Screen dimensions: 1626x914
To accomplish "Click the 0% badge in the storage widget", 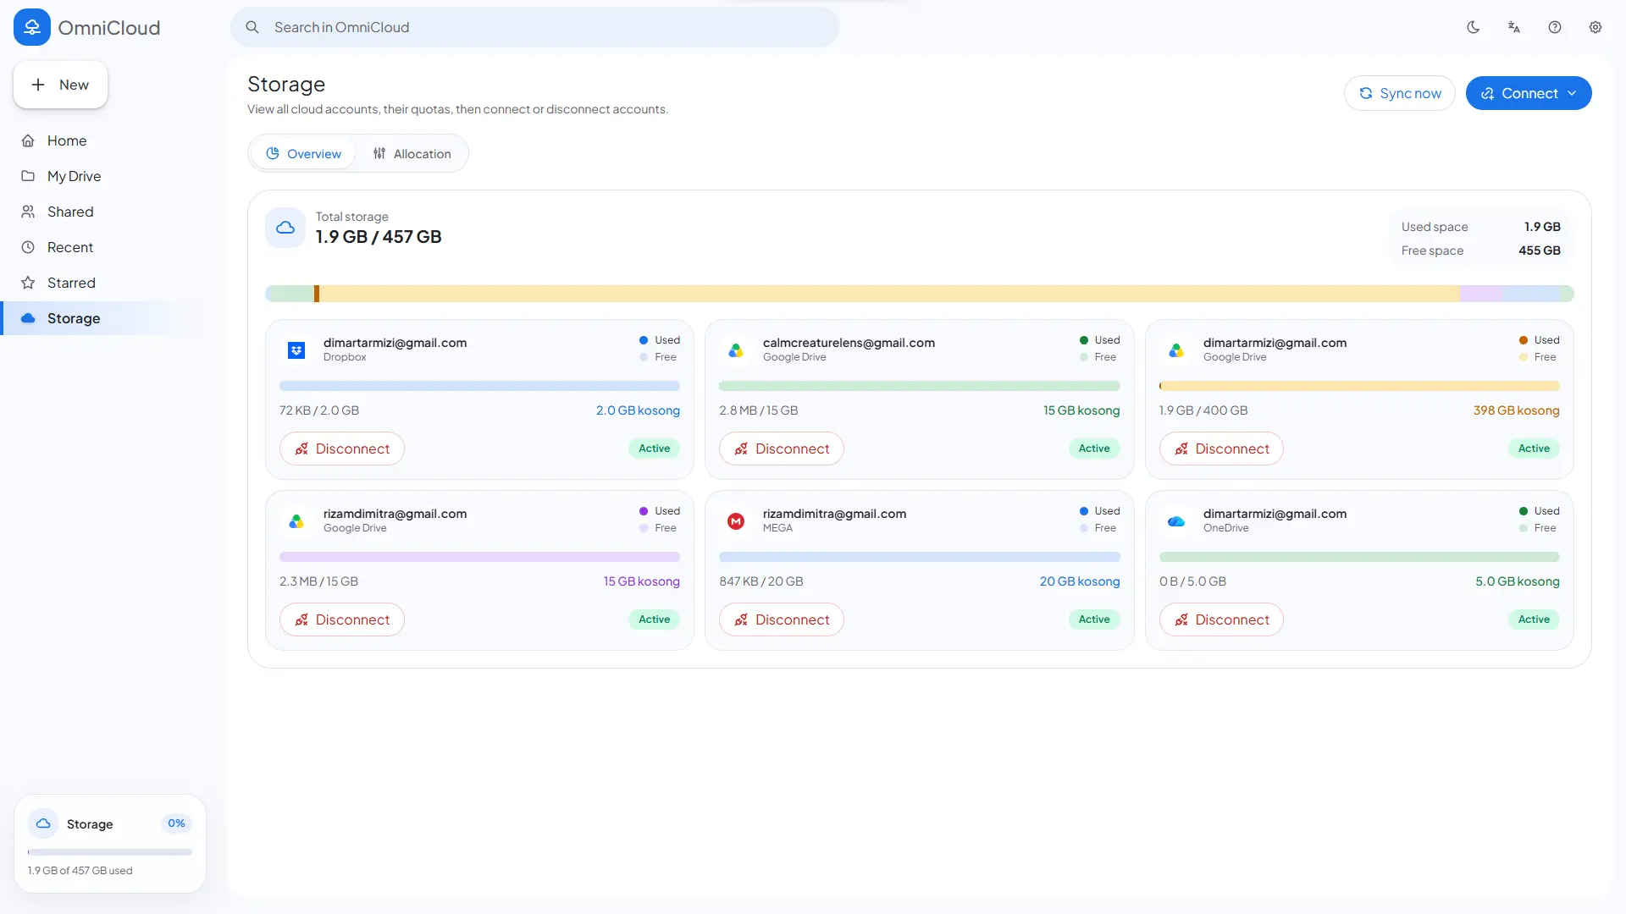I will [x=176, y=823].
